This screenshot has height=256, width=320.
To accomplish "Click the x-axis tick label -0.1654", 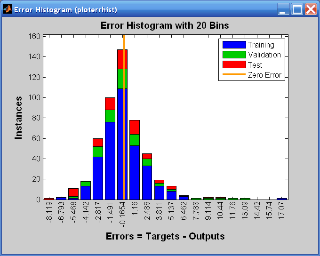I will pyautogui.click(x=122, y=215).
